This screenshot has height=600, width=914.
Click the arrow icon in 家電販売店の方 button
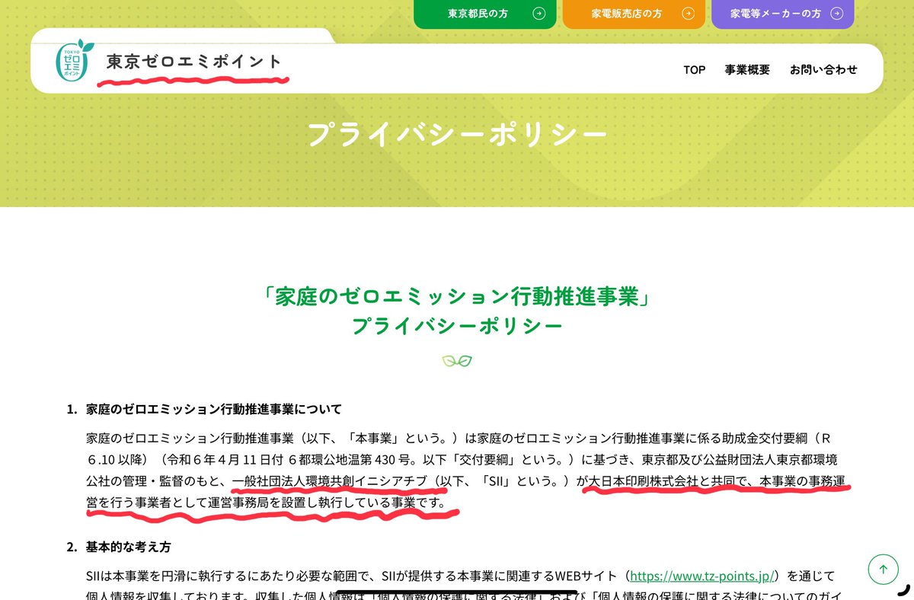(688, 13)
